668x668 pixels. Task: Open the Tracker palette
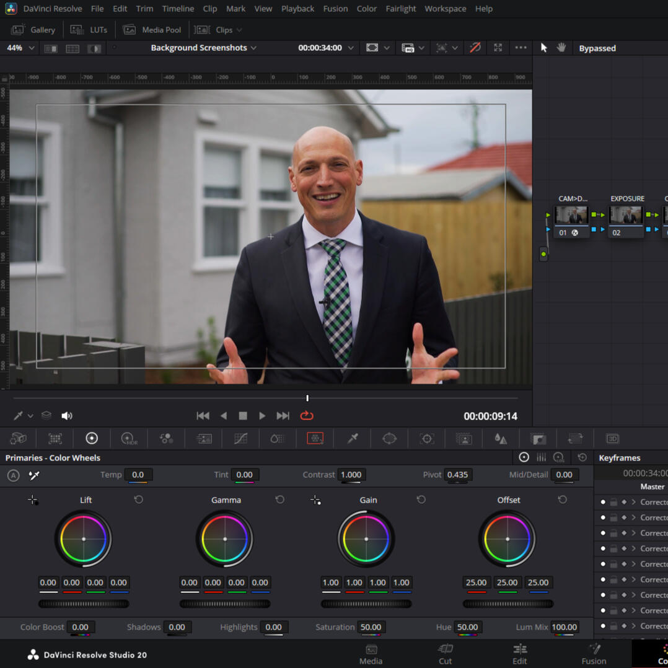click(427, 439)
